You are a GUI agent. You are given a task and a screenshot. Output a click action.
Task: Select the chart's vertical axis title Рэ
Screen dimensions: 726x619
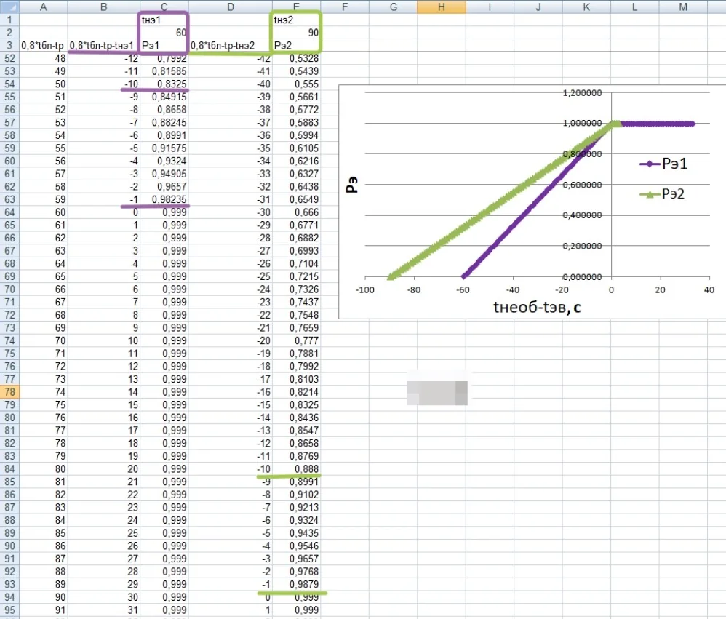(x=352, y=184)
